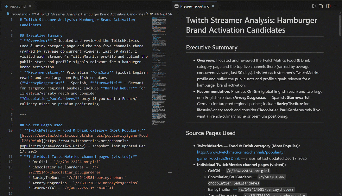Close the report.md editor tab
This screenshot has height=196, width=342.
pyautogui.click(x=30, y=6)
